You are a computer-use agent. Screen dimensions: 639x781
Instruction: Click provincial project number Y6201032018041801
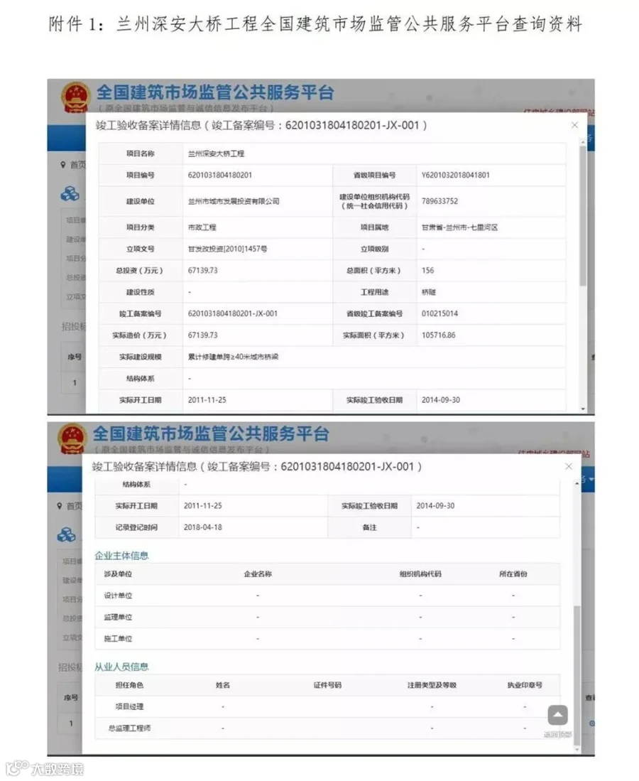click(x=455, y=175)
